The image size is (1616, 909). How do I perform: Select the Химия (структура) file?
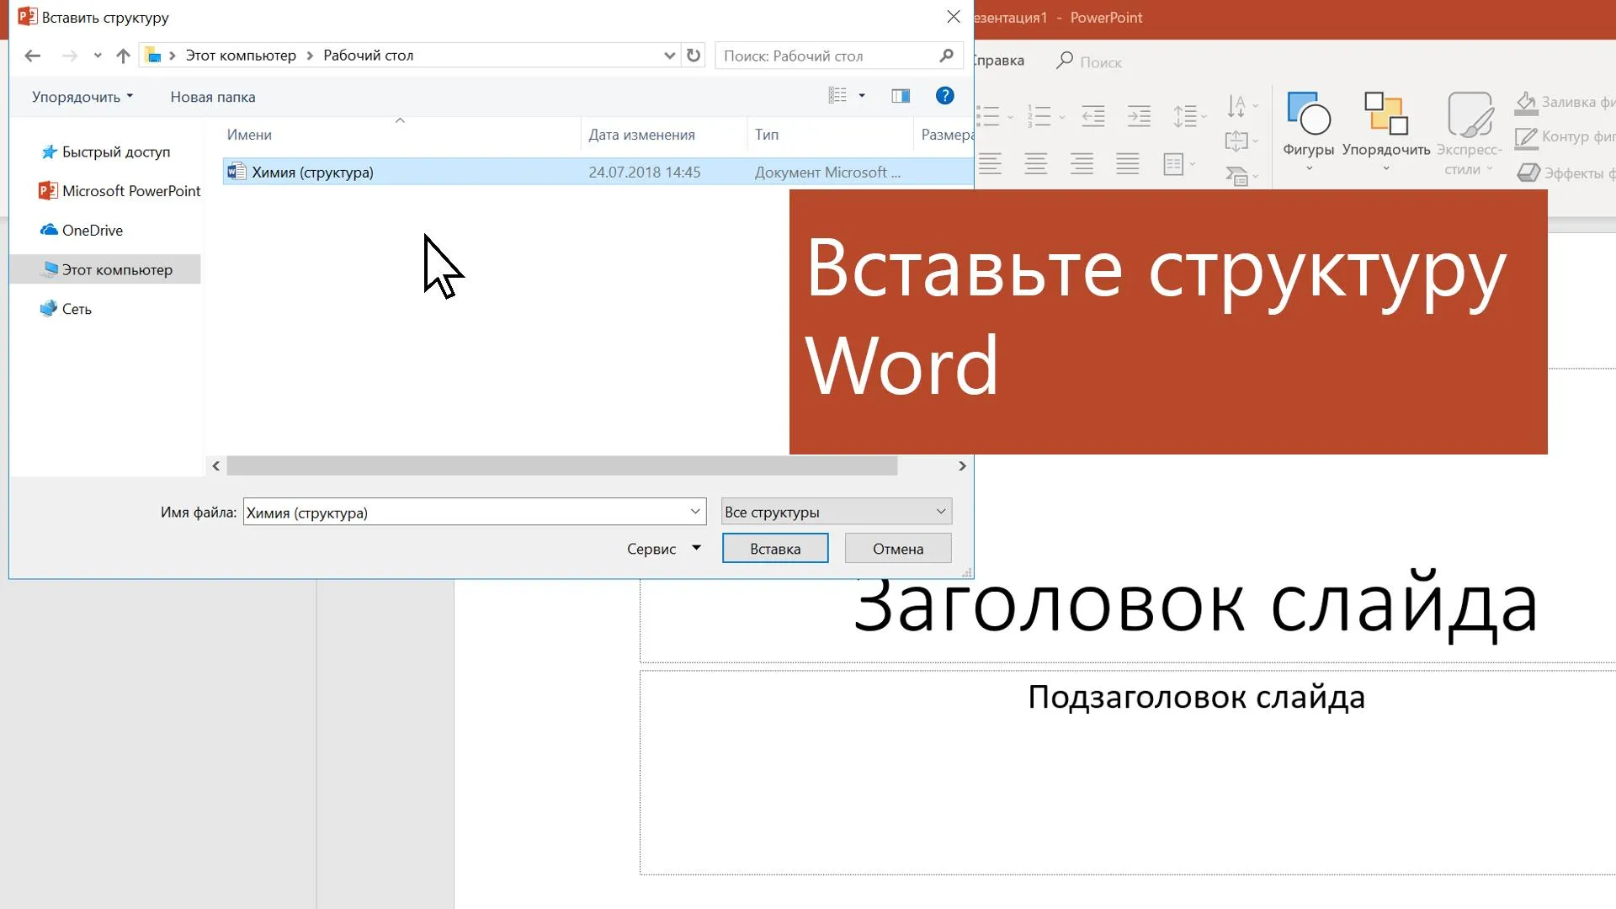coord(597,172)
